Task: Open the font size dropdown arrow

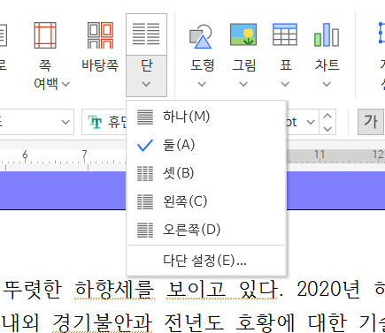Action: point(311,122)
